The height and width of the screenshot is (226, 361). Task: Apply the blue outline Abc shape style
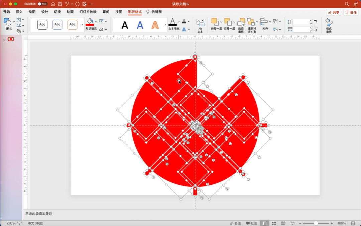(57, 24)
